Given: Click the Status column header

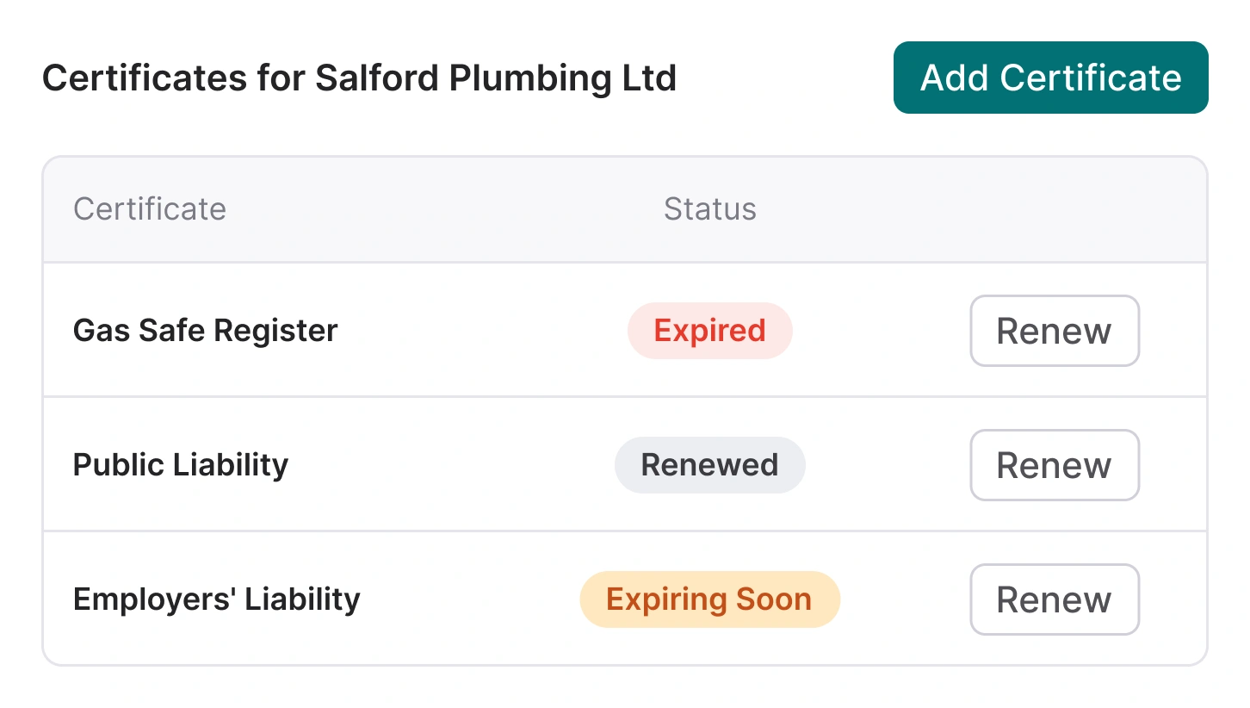Looking at the screenshot, I should point(709,208).
